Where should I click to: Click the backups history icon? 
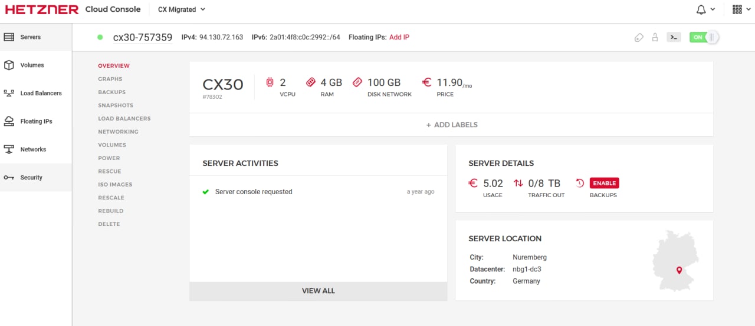pos(580,183)
